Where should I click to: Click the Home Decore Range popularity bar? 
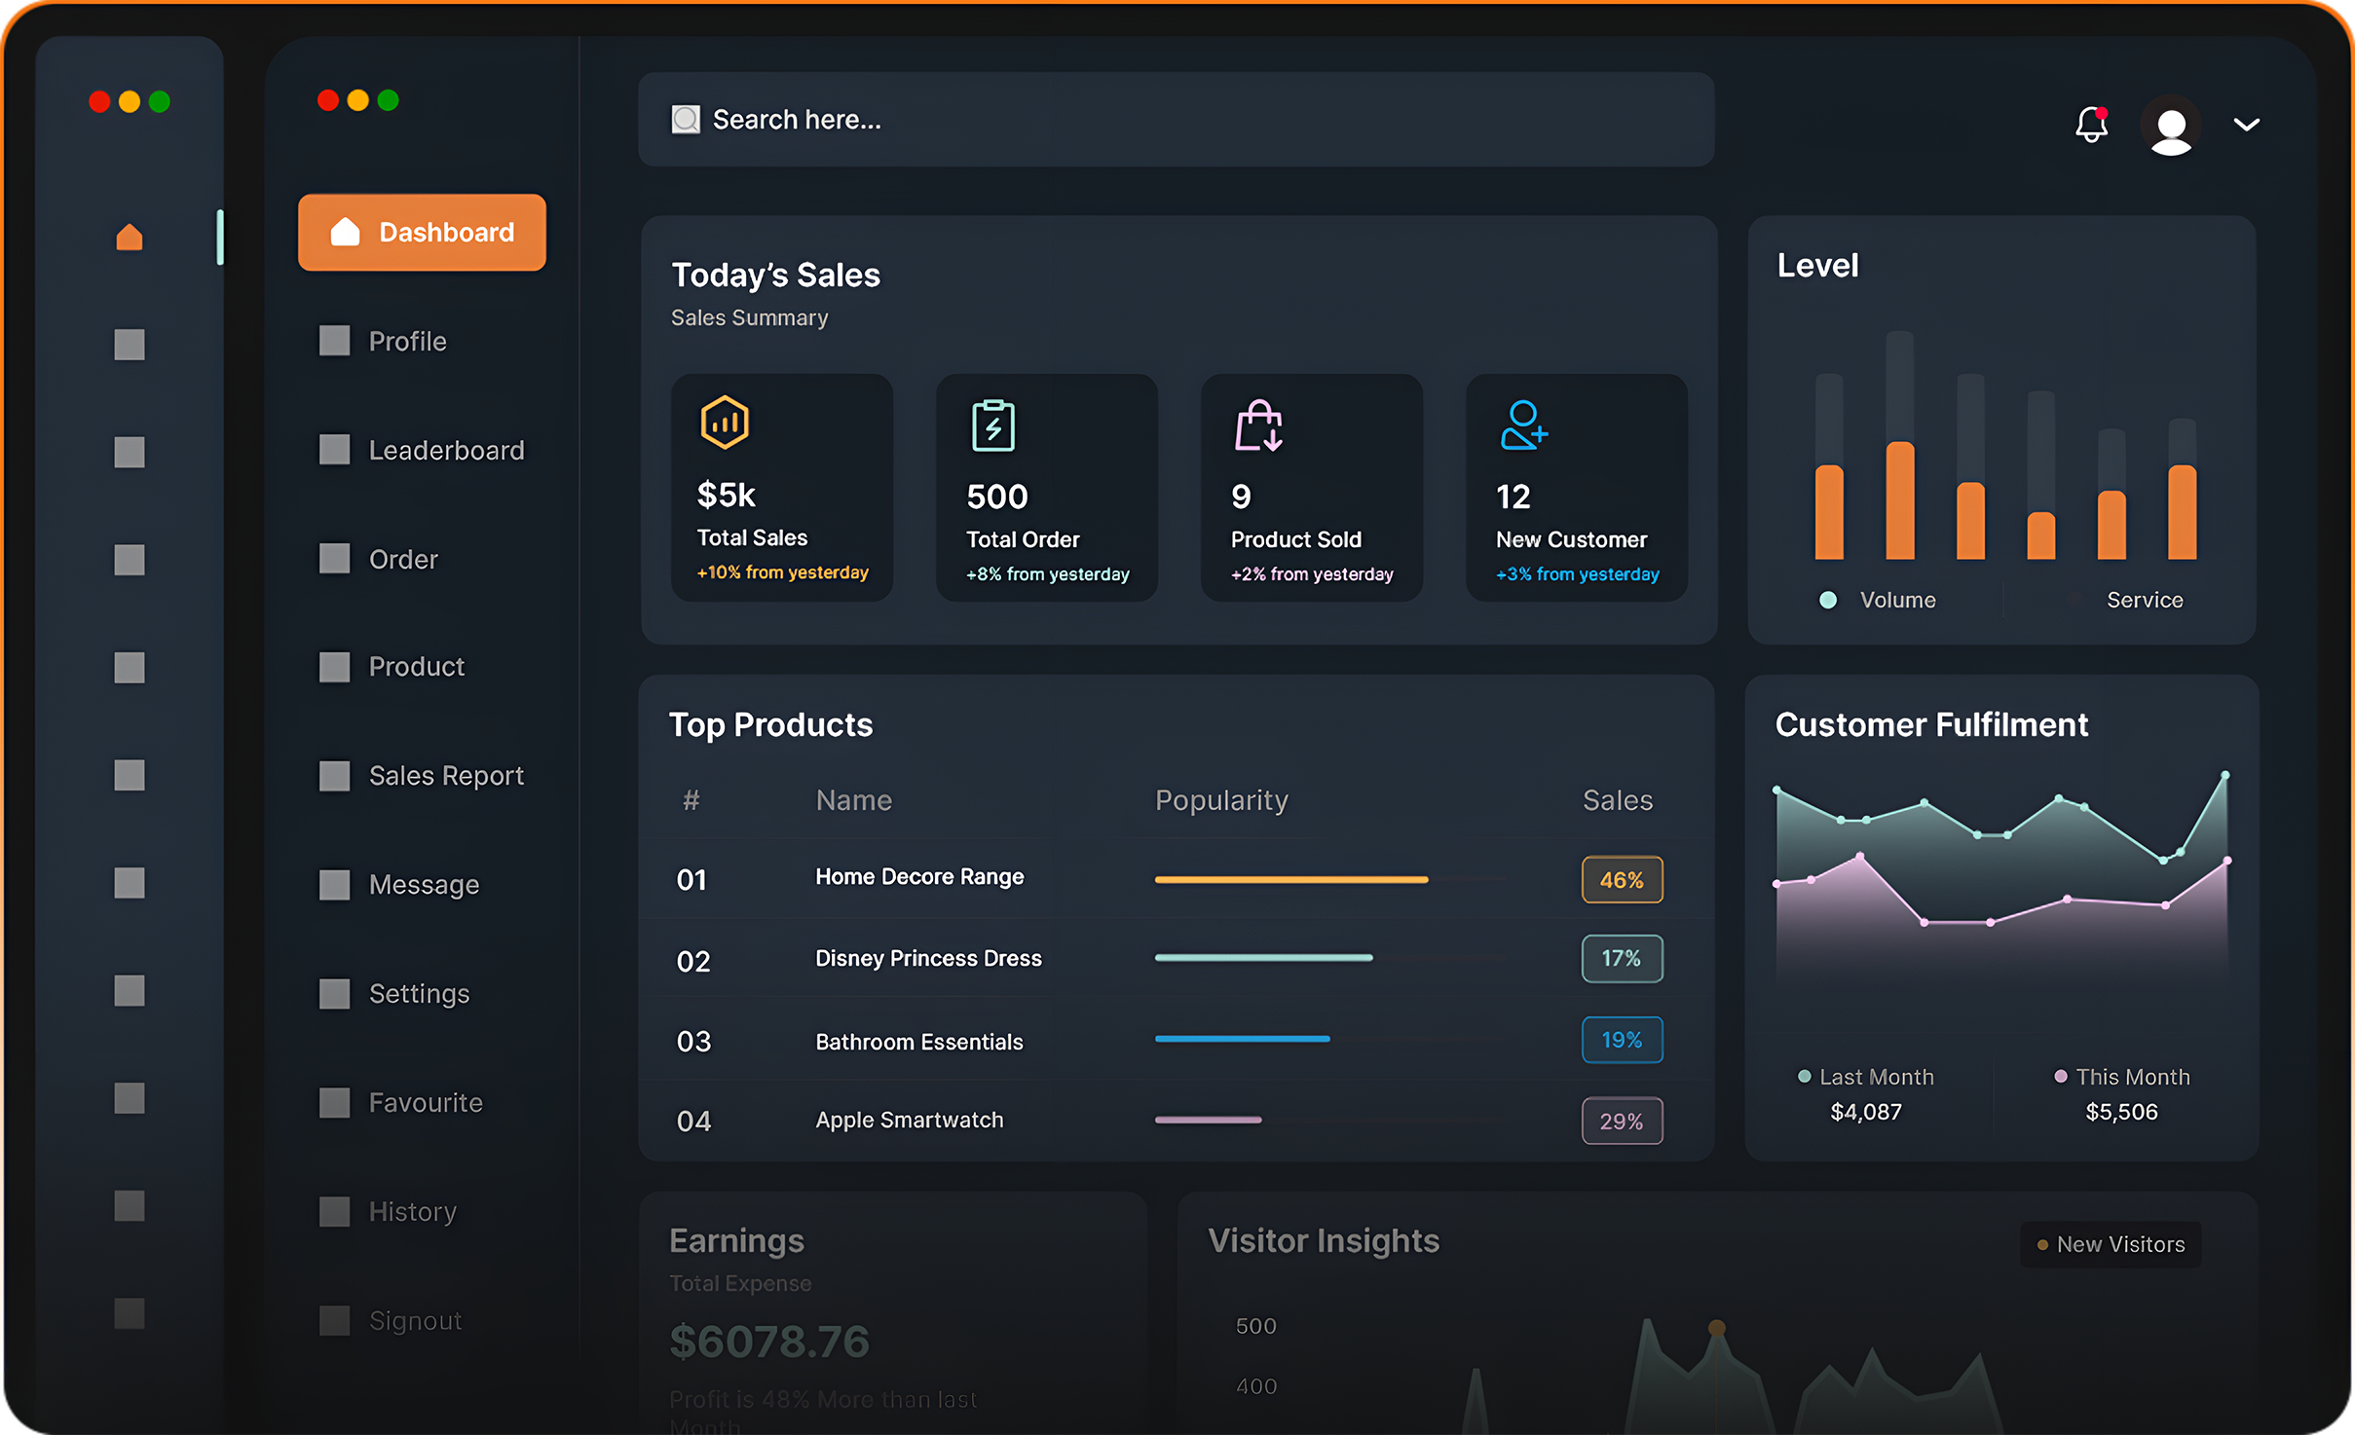point(1290,880)
